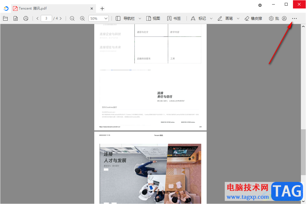Click the vertical scrollbar thumb
Screen dimensions: 306x204
[303, 152]
